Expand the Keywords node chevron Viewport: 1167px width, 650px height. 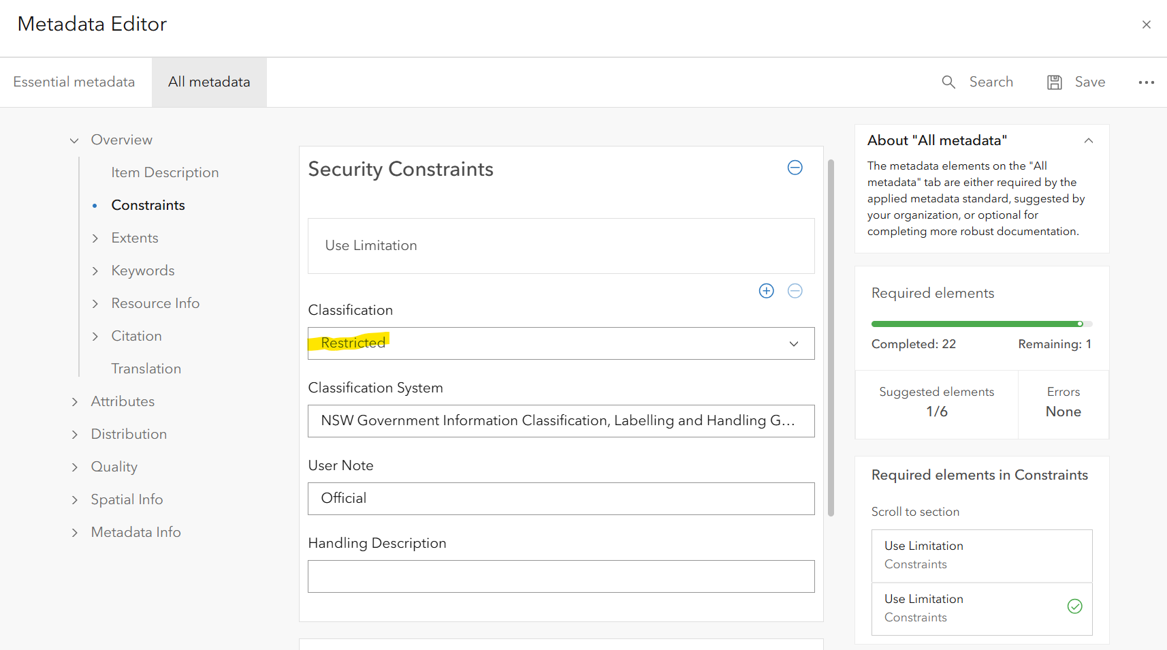click(95, 270)
